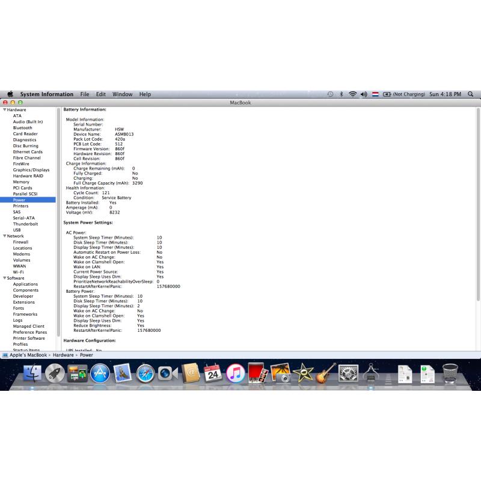Open the Edit menu
The image size is (481, 481).
101,94
